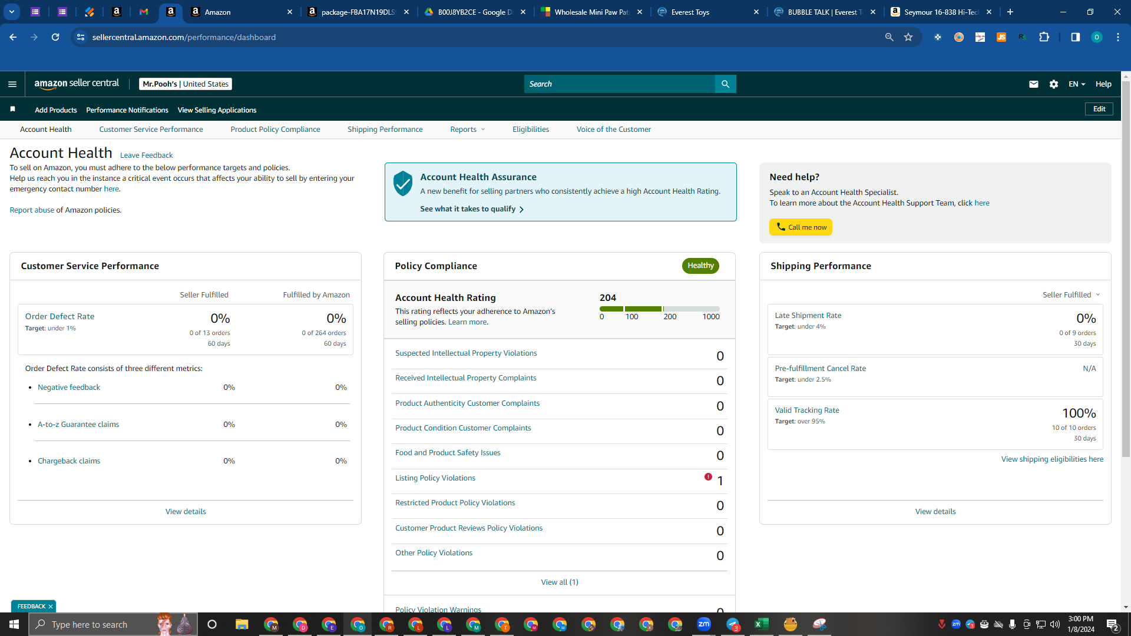Open the settings gear in Seller Central
This screenshot has height=636, width=1131.
(1054, 84)
